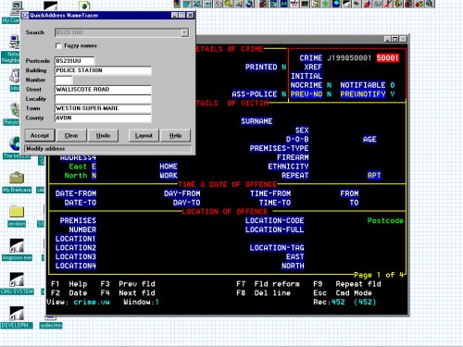The width and height of the screenshot is (463, 347).
Task: Click the Street field showing WALLISCOTE ROAD
Action: [103, 90]
